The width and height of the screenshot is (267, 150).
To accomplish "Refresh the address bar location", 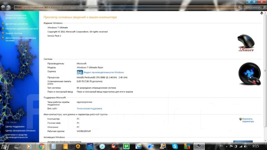I will pyautogui.click(x=240, y=7).
